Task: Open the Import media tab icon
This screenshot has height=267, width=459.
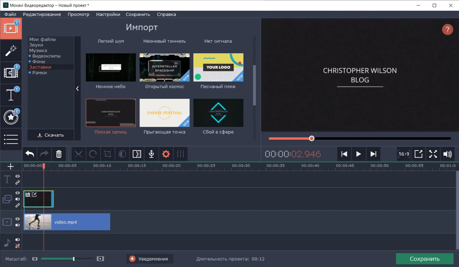Action: coord(11,28)
